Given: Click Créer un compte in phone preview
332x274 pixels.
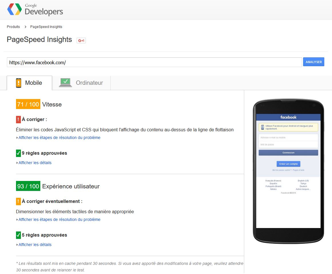Looking at the screenshot, I should [288, 164].
